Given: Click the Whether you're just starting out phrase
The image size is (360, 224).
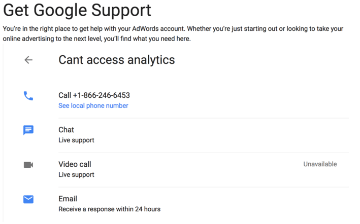Looking at the screenshot, I should pyautogui.click(x=240, y=29).
